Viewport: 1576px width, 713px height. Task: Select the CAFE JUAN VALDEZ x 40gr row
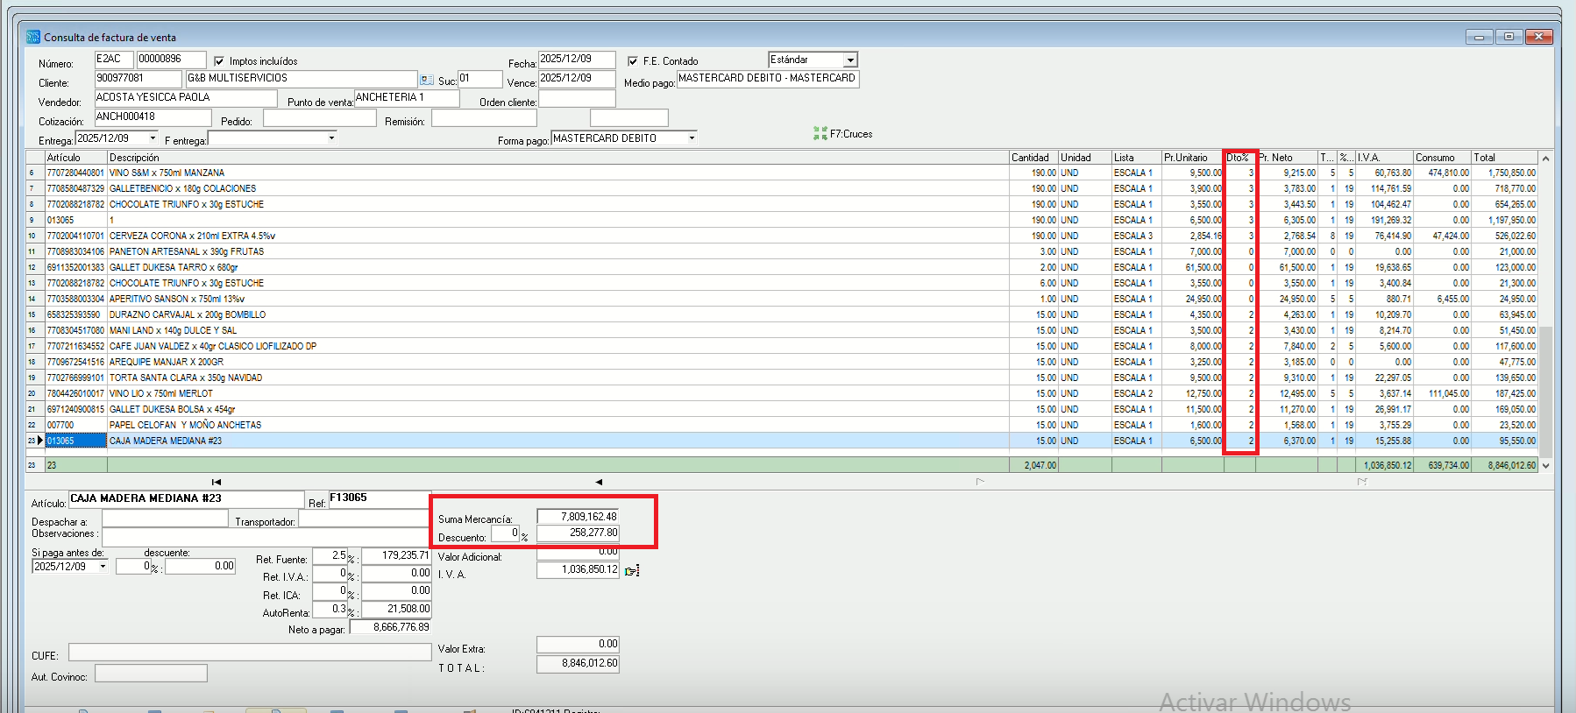(x=783, y=346)
